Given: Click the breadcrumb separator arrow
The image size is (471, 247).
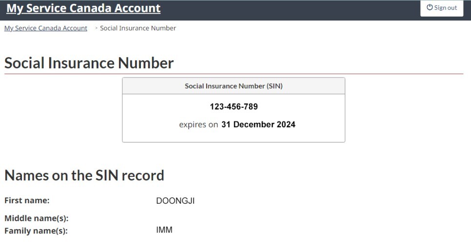Looking at the screenshot, I should (96, 28).
